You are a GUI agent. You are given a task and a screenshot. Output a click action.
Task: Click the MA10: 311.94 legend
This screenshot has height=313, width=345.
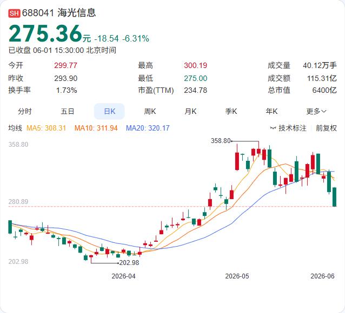pyautogui.click(x=96, y=128)
